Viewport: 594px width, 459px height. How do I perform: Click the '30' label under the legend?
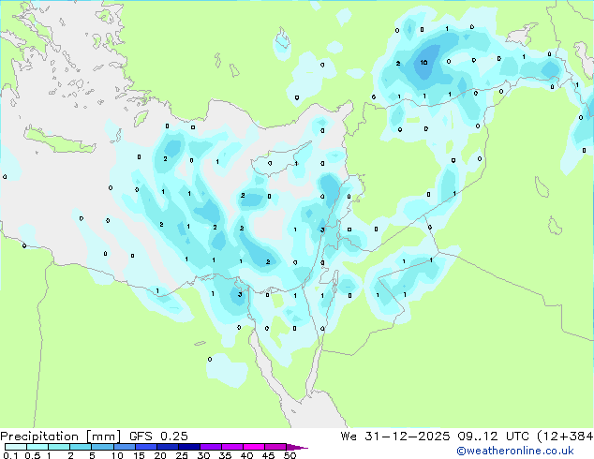(203, 455)
